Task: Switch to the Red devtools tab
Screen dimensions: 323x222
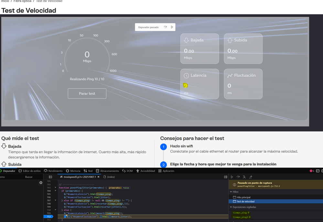Action: 88,171
